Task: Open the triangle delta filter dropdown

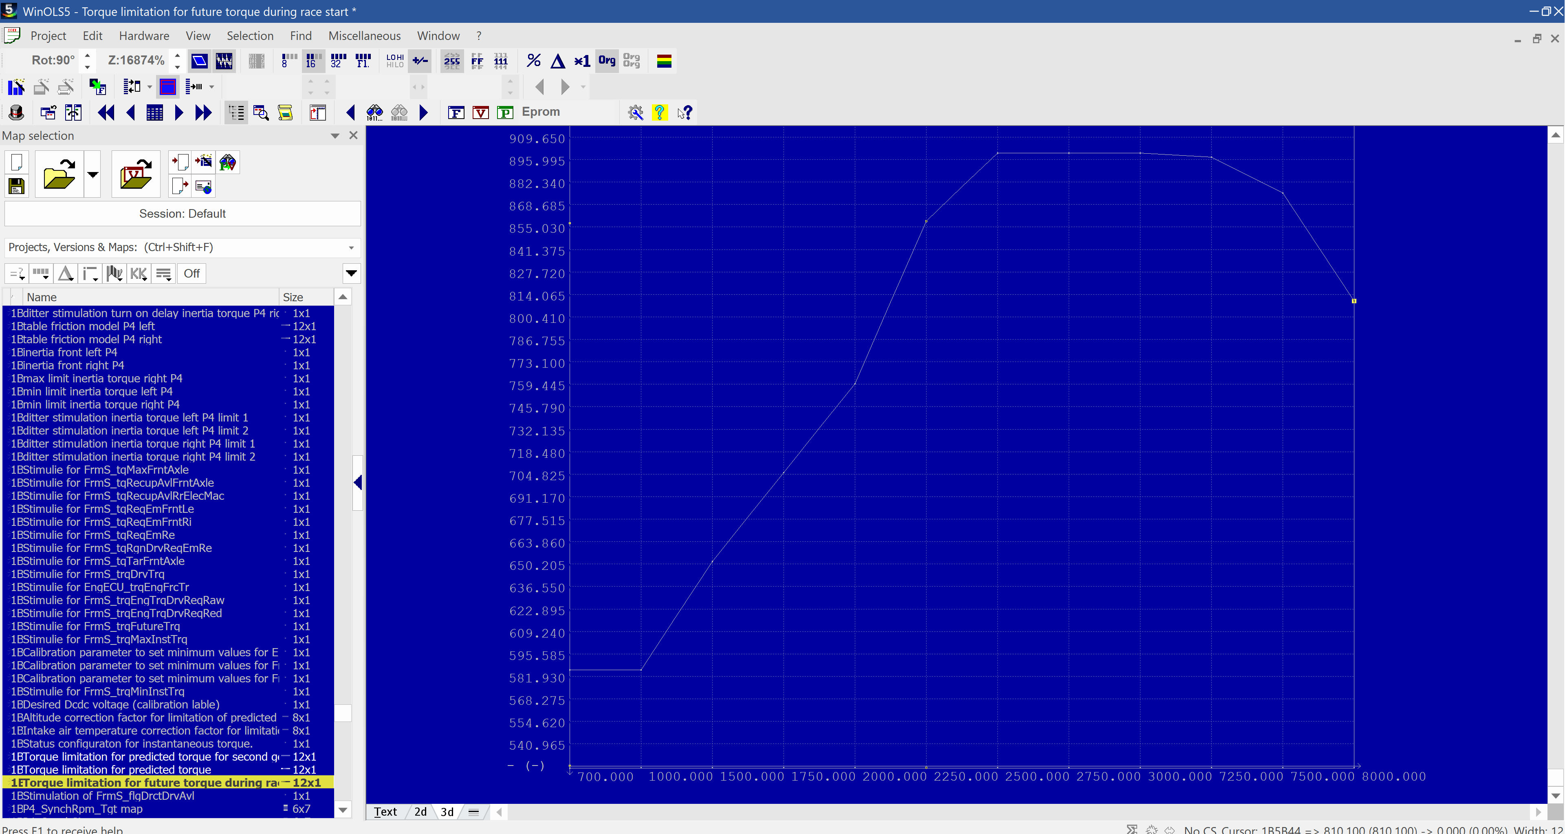Action: tap(66, 274)
